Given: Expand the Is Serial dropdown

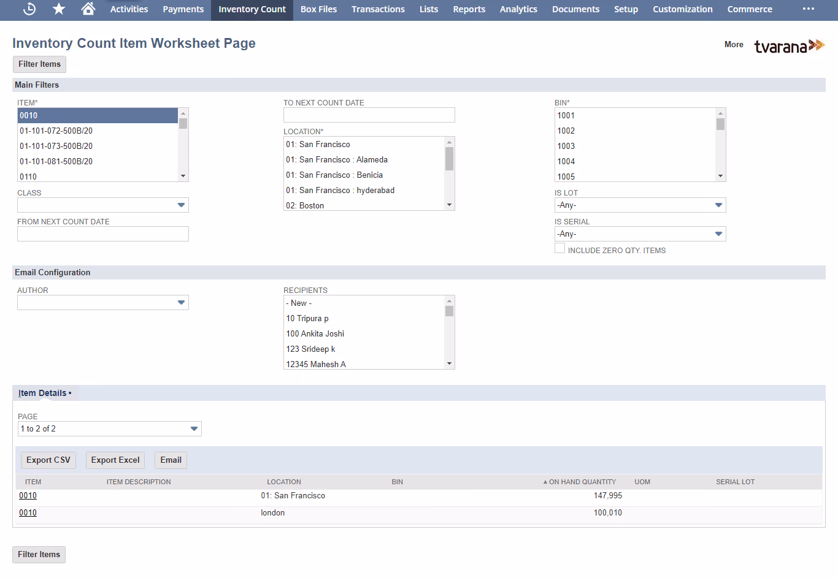Looking at the screenshot, I should coord(718,234).
